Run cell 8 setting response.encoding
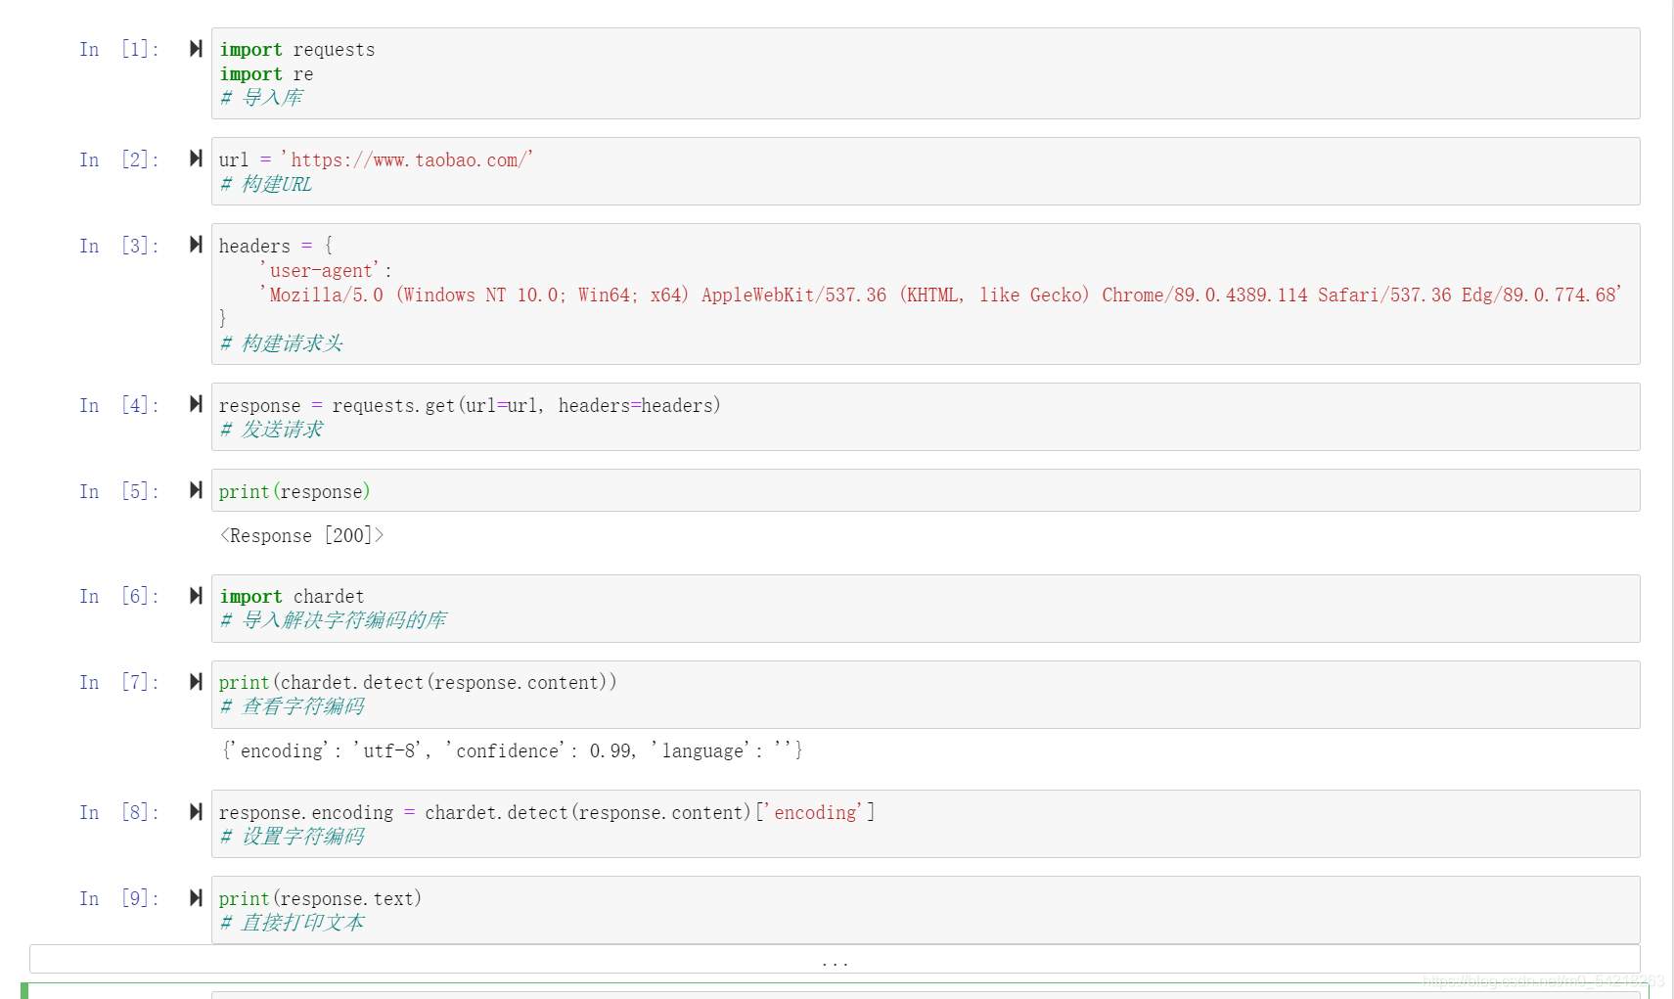The width and height of the screenshot is (1674, 999). 196,812
